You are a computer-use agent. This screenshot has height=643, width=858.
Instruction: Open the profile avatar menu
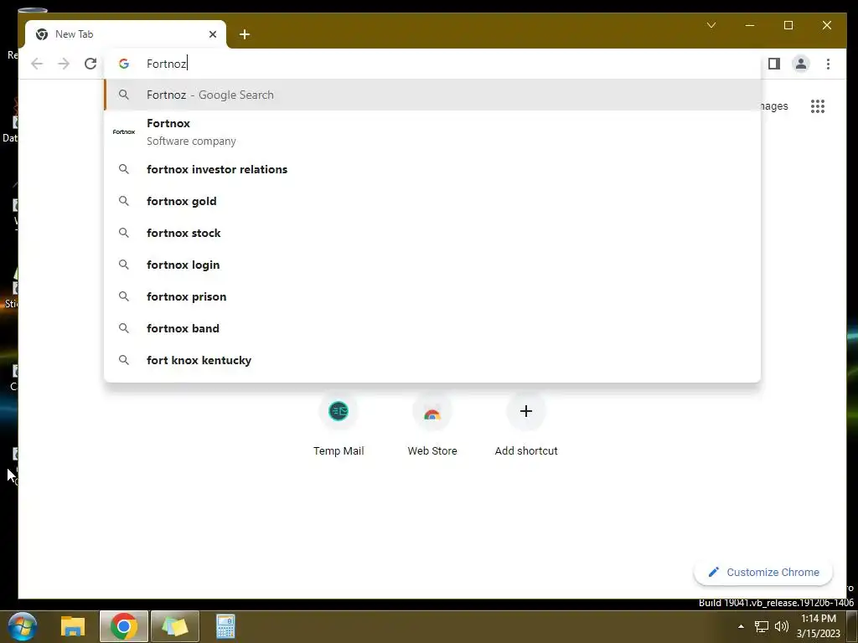[800, 64]
